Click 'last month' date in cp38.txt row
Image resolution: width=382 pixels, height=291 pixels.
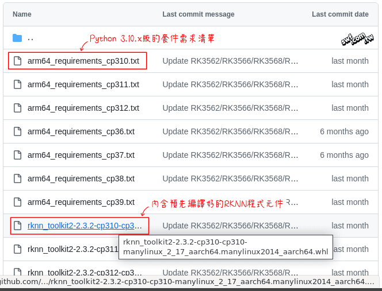[x=350, y=179]
